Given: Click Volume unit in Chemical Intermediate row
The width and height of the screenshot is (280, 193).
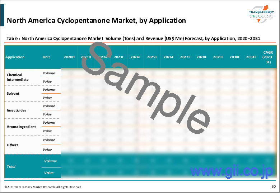Looking at the screenshot, I should (x=49, y=73).
